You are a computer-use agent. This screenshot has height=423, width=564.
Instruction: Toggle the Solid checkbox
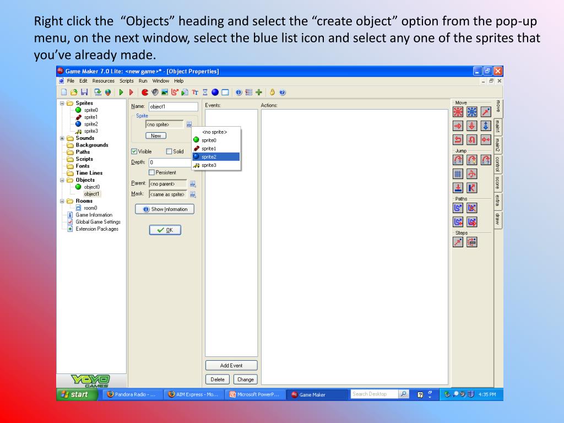coord(169,151)
